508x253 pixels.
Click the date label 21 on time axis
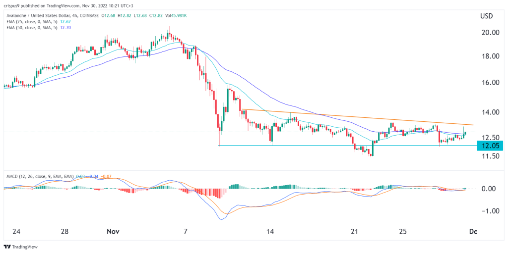click(355, 232)
